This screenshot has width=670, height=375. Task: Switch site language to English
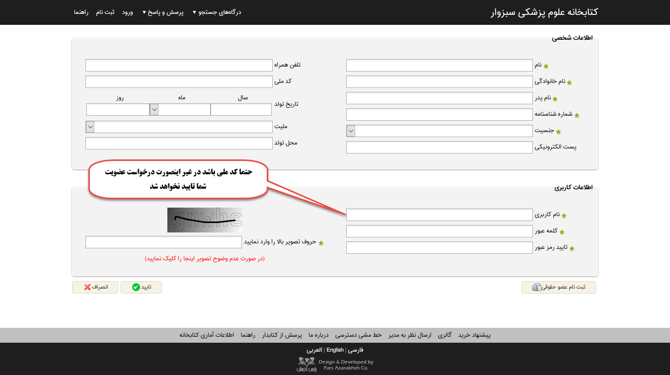coord(335,350)
